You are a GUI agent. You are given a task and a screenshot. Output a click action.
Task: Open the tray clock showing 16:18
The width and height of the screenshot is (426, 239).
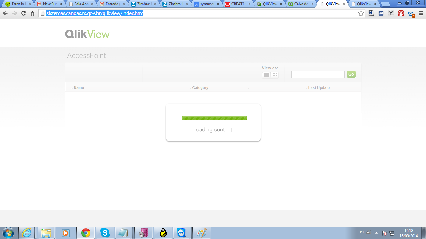tap(409, 233)
